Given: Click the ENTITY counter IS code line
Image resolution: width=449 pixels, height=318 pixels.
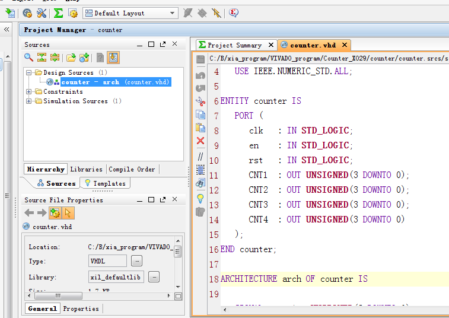Looking at the screenshot, I should tap(260, 101).
